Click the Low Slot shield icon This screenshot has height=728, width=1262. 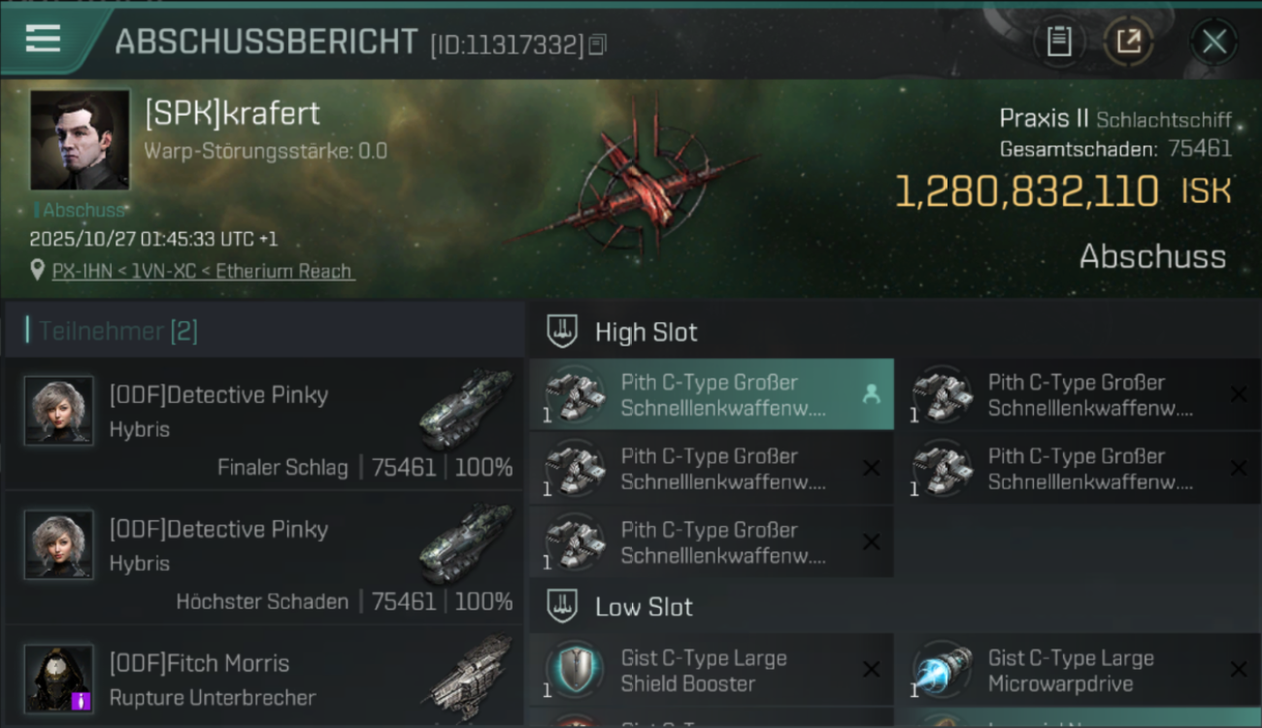click(x=562, y=607)
